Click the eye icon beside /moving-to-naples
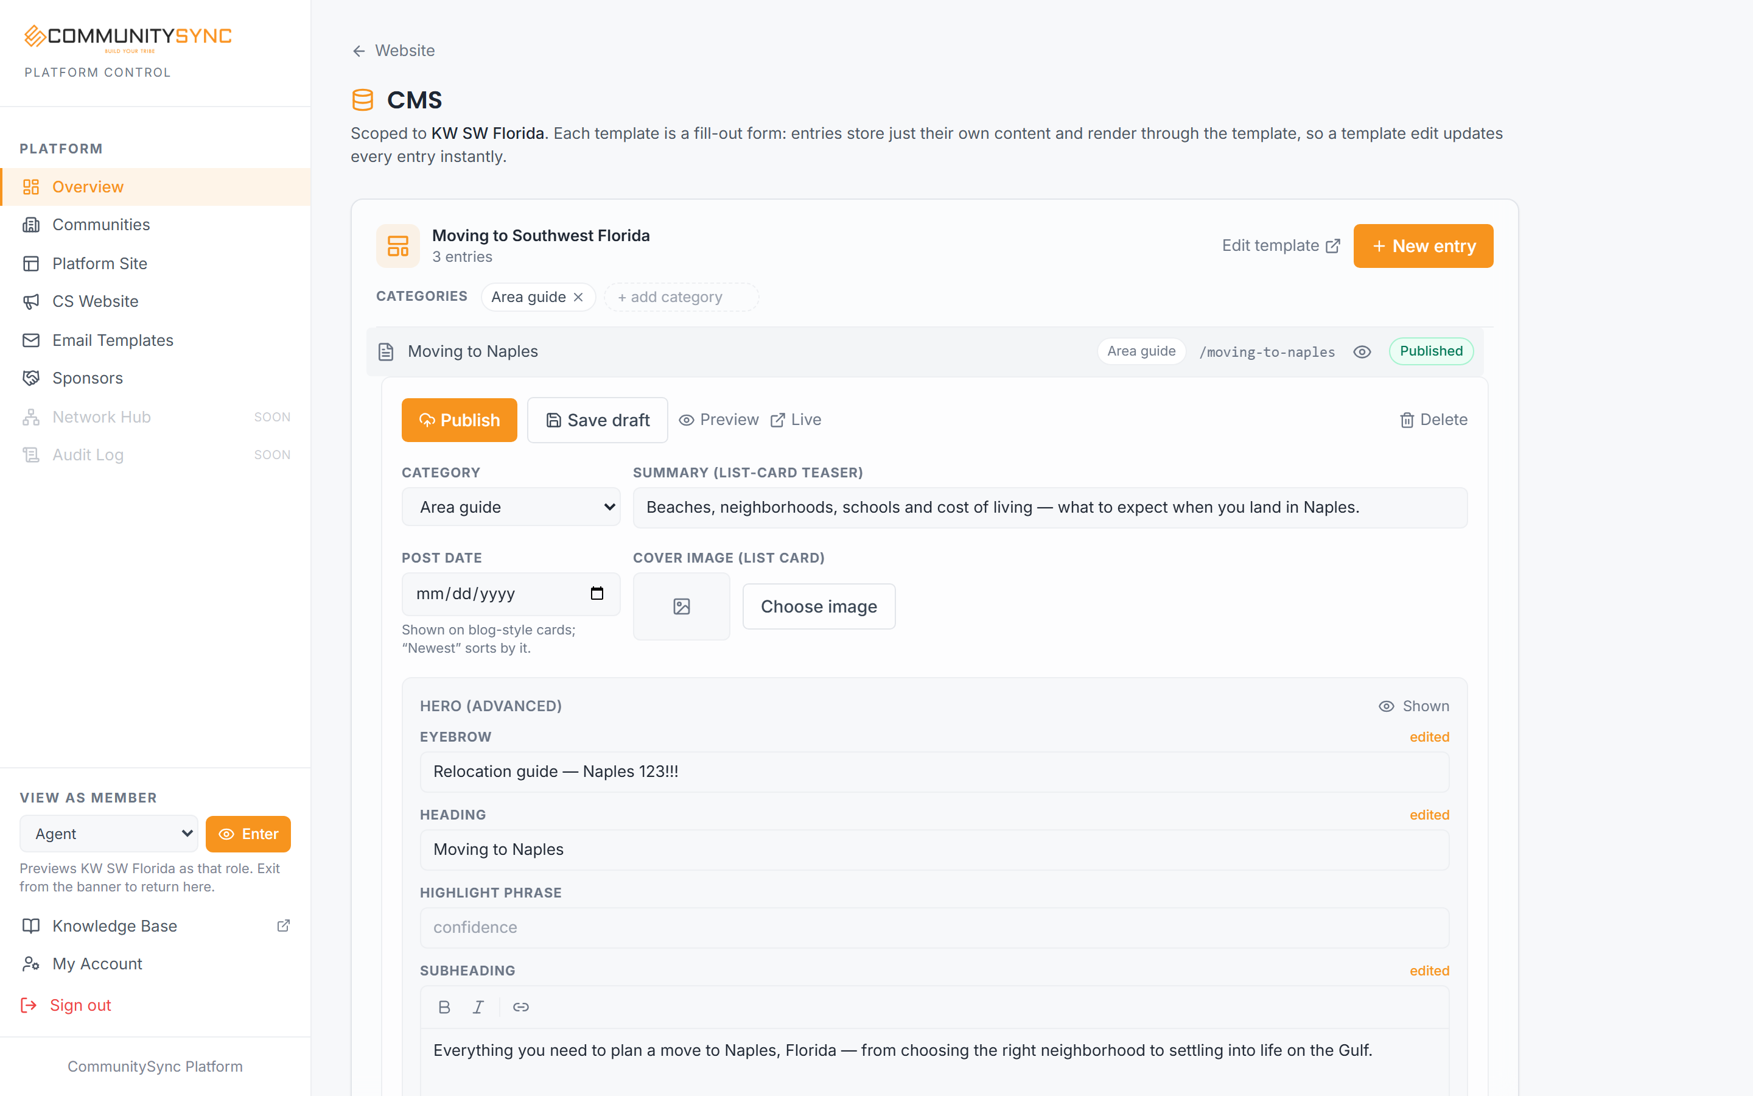Screen dimensions: 1753x1096 pos(1362,351)
